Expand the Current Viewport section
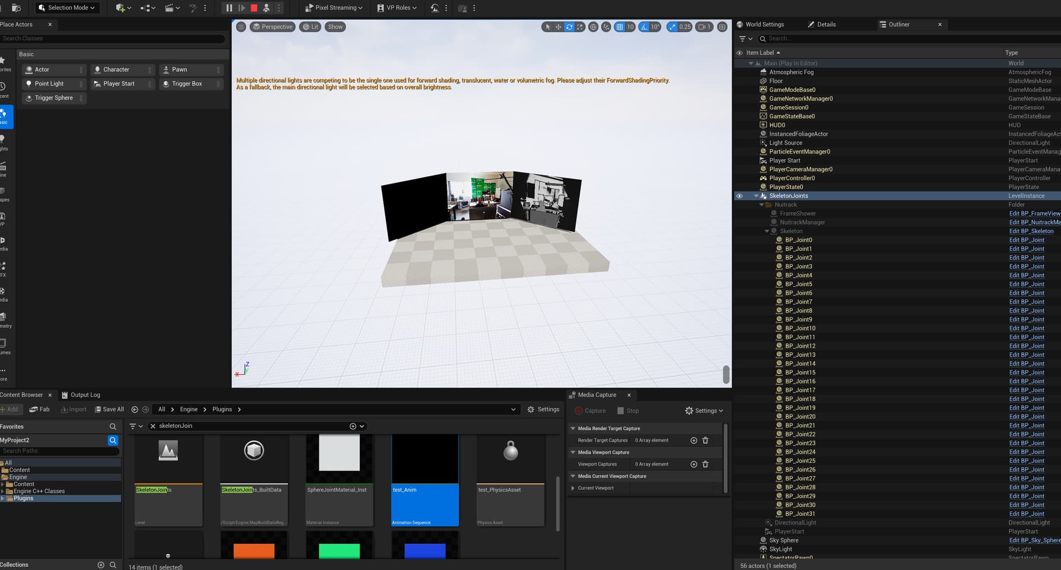This screenshot has height=570, width=1061. (x=572, y=488)
